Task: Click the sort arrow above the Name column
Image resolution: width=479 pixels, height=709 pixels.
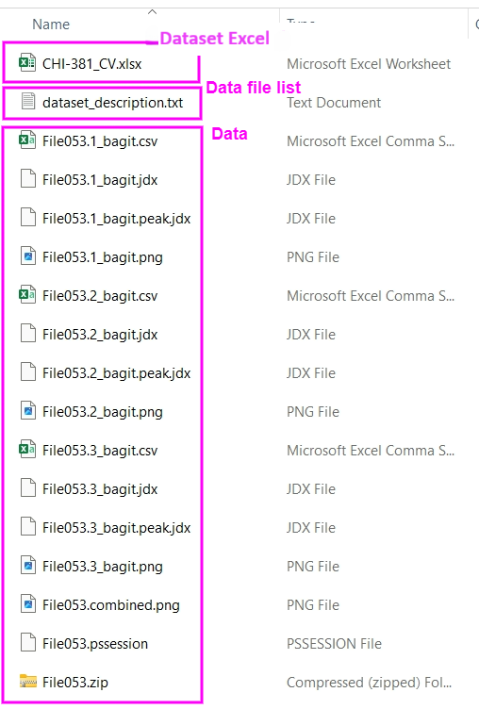Action: pos(153,12)
